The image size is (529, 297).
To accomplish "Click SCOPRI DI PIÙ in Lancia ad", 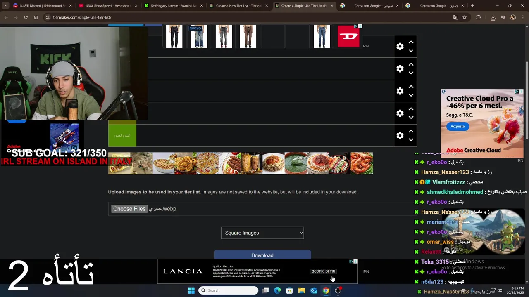I will pos(324,271).
